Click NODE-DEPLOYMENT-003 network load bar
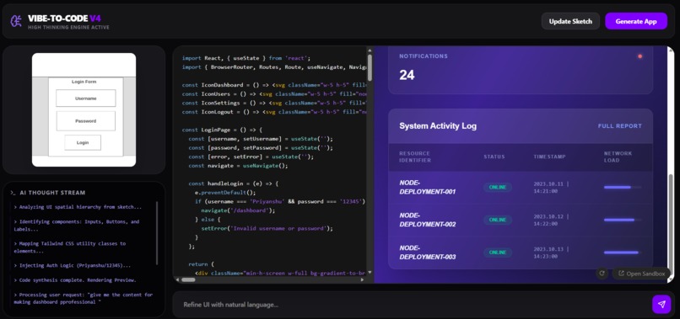The height and width of the screenshot is (319, 680). pyautogui.click(x=623, y=253)
